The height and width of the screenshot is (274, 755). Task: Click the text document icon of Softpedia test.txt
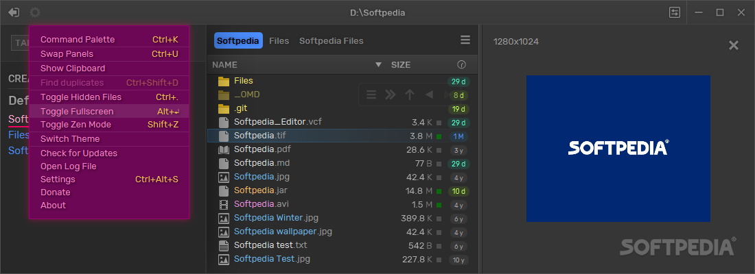(x=224, y=246)
